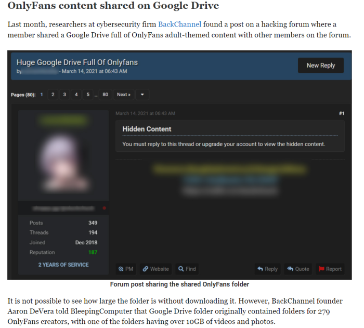
Task: Click Next to advance thread pages
Action: 124,95
